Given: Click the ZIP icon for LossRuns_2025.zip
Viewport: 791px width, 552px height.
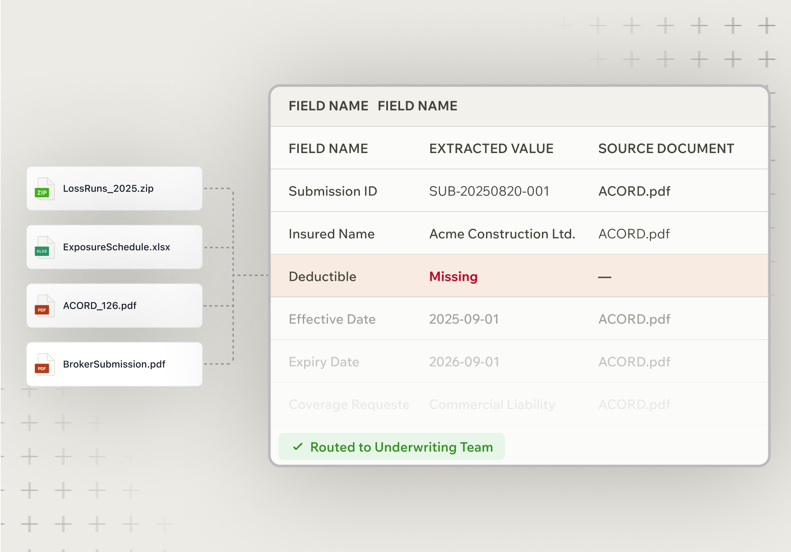Looking at the screenshot, I should click(x=44, y=189).
